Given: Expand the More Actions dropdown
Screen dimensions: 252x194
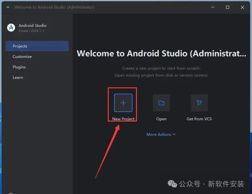Looking at the screenshot, I should click(161, 135).
